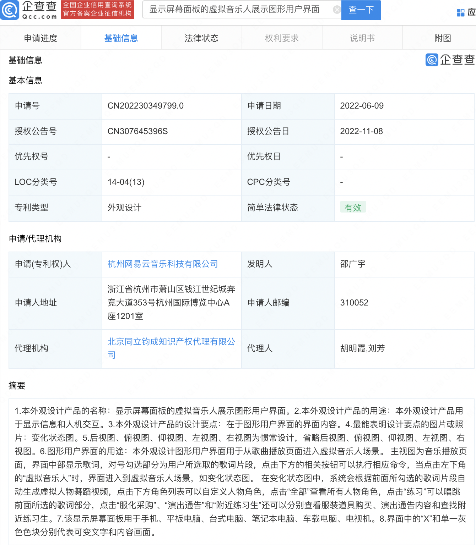476x545 pixels.
Task: Click the 代理机构 label cell
Action: 55,348
